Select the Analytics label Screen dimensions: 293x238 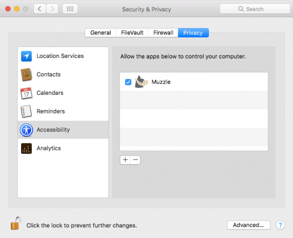[49, 148]
